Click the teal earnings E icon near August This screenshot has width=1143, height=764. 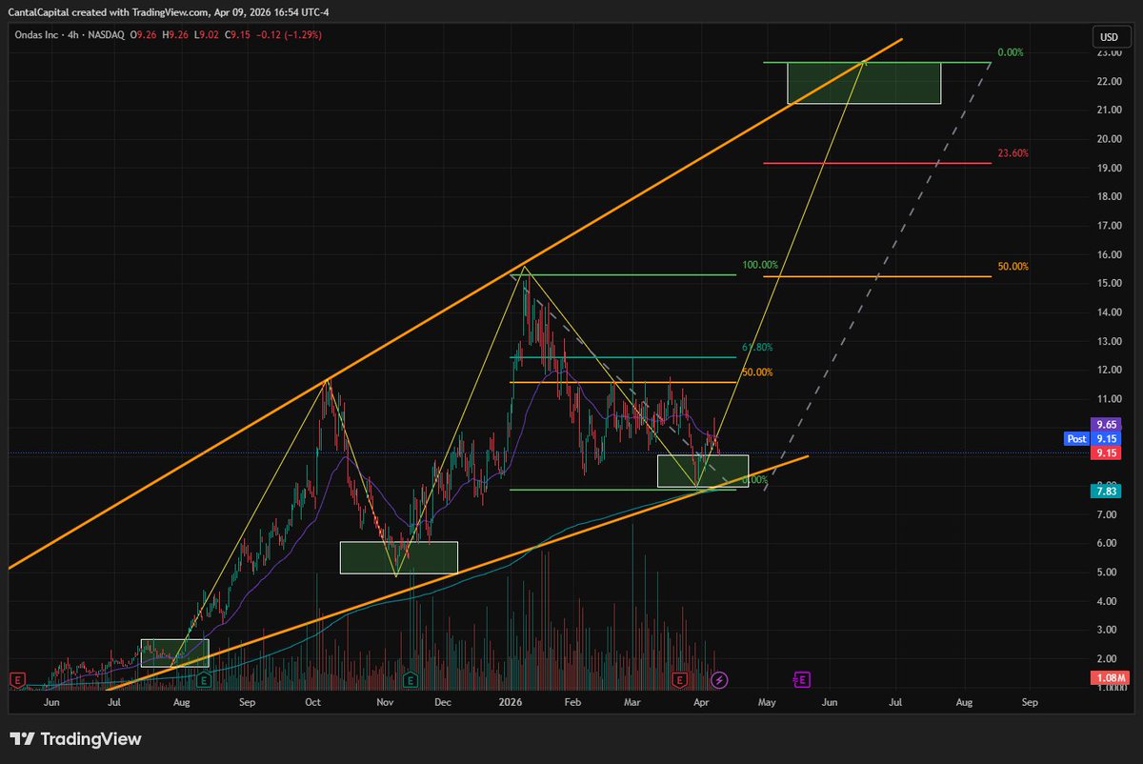coord(203,681)
